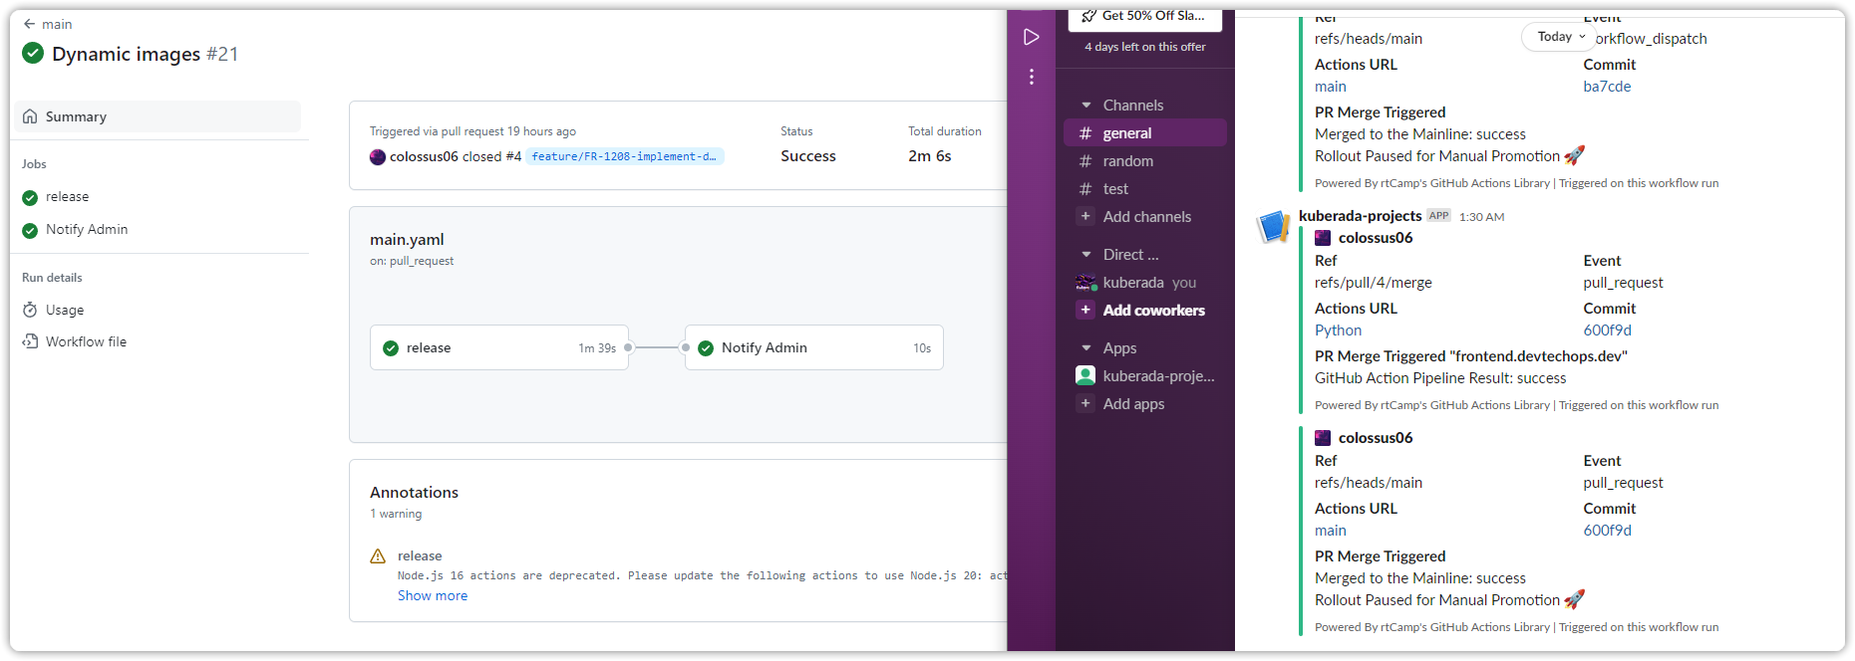Switch to the random channel
Image resolution: width=1855 pixels, height=661 pixels.
(x=1127, y=161)
